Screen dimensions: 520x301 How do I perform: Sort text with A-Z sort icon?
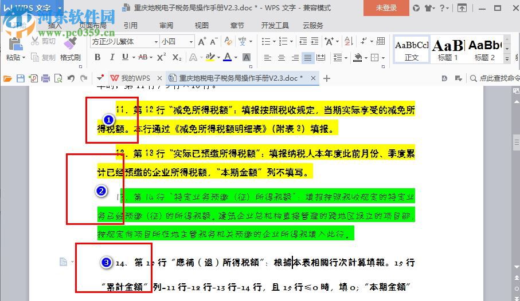point(348,41)
